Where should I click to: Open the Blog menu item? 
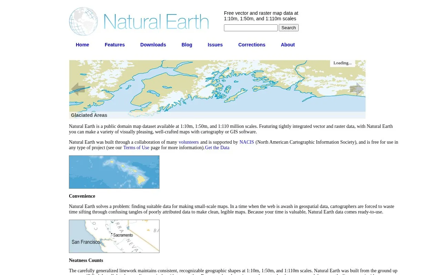pyautogui.click(x=187, y=45)
